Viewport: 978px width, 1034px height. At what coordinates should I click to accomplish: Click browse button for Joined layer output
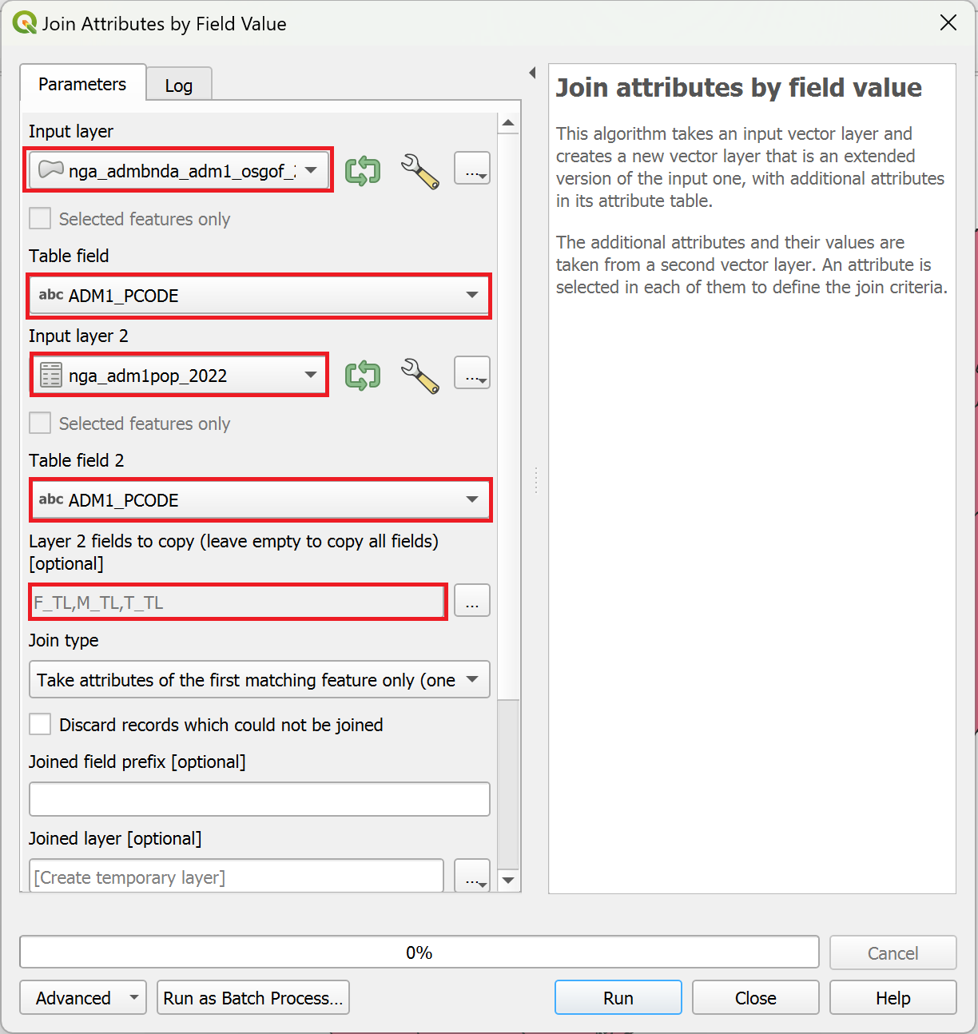(x=472, y=877)
